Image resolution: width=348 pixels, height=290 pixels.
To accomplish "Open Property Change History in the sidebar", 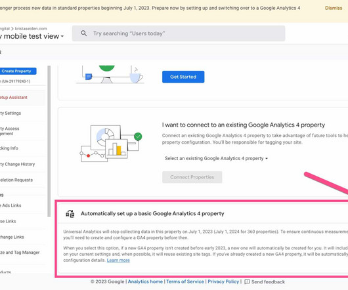I will 22,164.
